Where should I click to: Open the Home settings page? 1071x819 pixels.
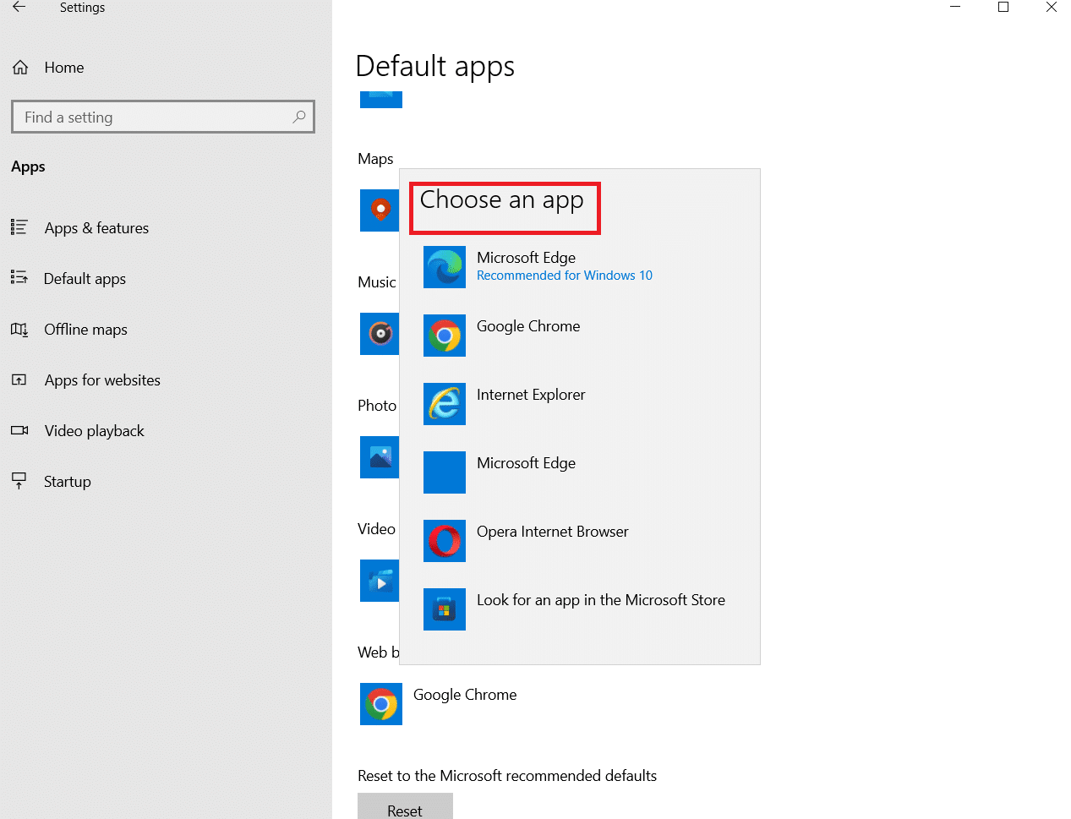point(64,68)
